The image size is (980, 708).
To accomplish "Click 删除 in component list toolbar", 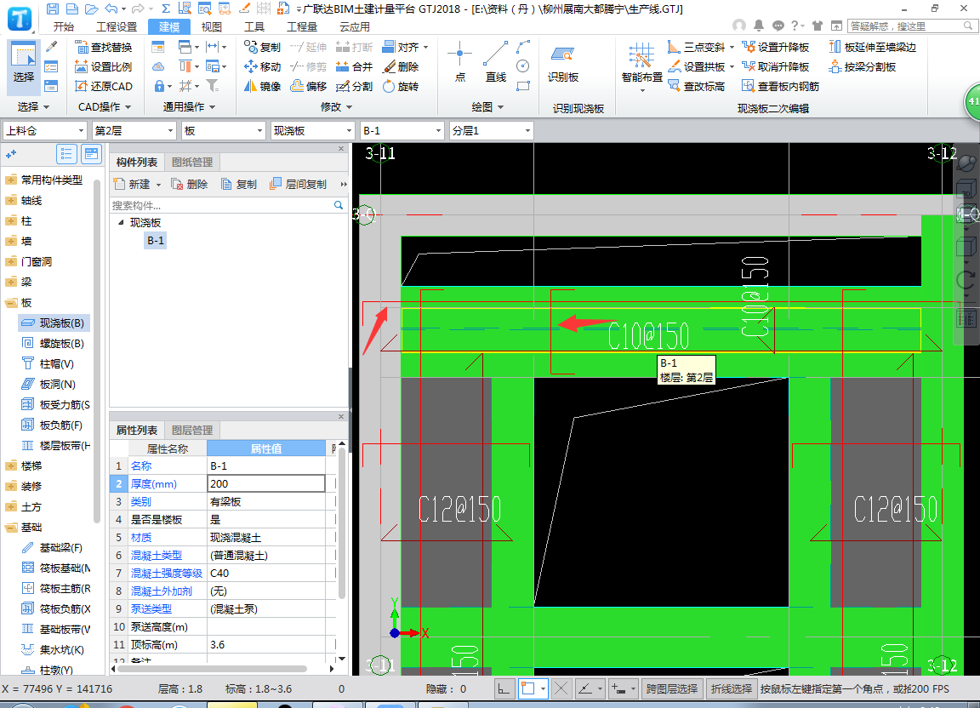I will tap(190, 185).
